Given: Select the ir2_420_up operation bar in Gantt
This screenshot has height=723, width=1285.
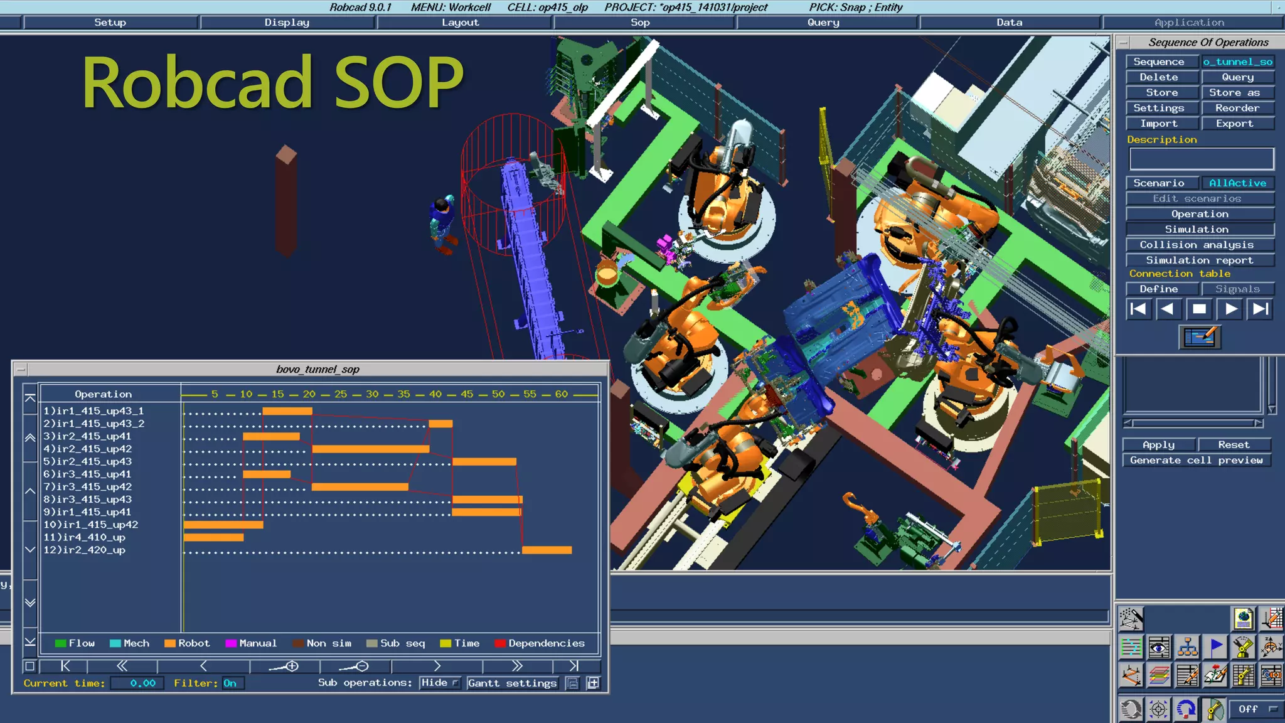Looking at the screenshot, I should pos(547,550).
